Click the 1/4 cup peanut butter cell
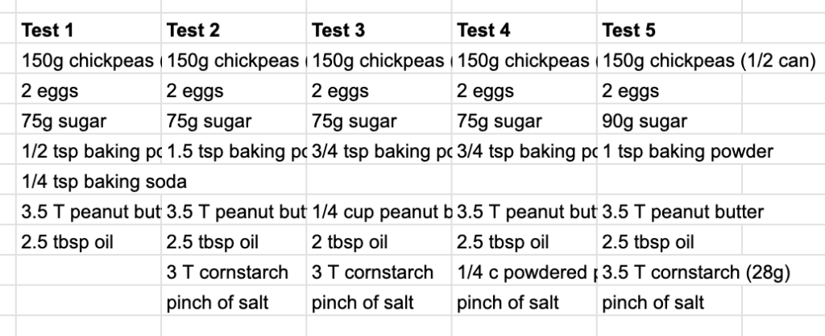Image resolution: width=825 pixels, height=336 pixels. [x=380, y=212]
